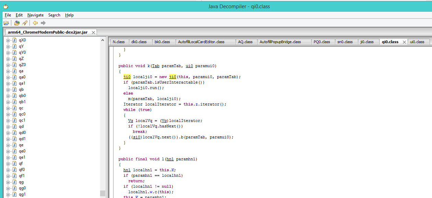
Task: Expand the qg0 tree node
Action: coord(8,188)
